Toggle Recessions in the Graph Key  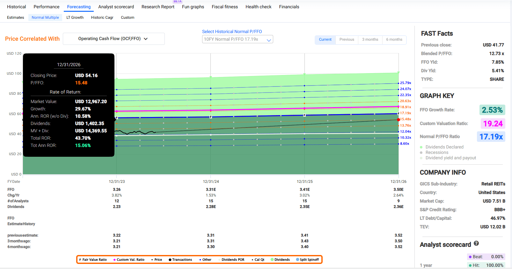(x=436, y=152)
